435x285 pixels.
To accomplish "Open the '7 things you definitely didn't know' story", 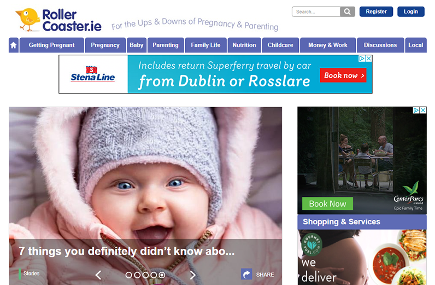I will (127, 251).
